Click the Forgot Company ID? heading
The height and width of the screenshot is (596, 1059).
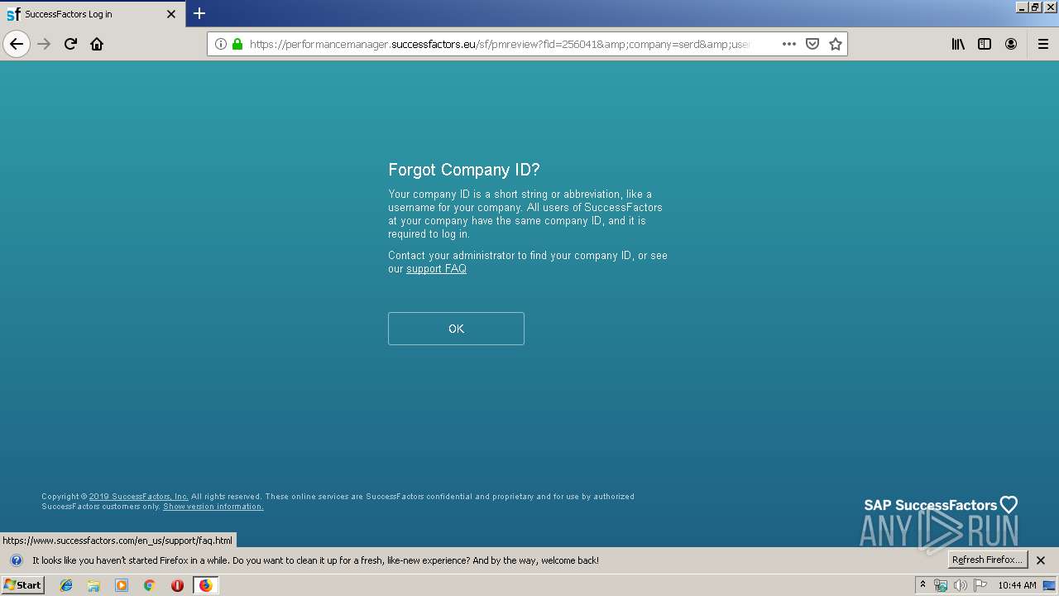click(464, 170)
